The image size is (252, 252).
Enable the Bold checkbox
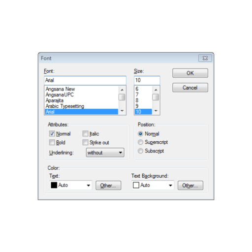pos(52,142)
